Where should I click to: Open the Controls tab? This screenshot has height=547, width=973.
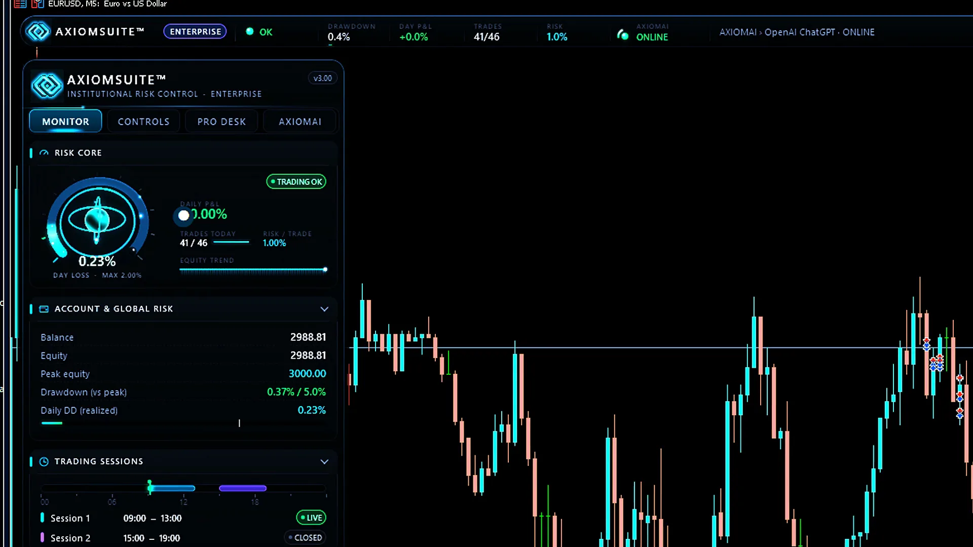point(143,122)
